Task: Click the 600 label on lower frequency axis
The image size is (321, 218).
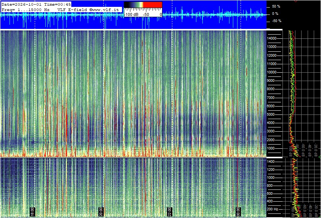Action: (270, 194)
